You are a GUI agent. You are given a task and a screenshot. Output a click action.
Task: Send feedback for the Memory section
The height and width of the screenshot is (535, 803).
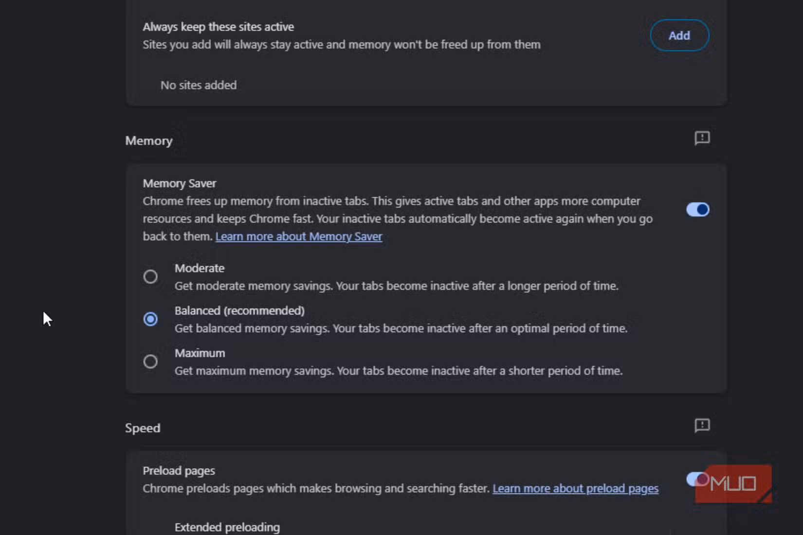702,138
